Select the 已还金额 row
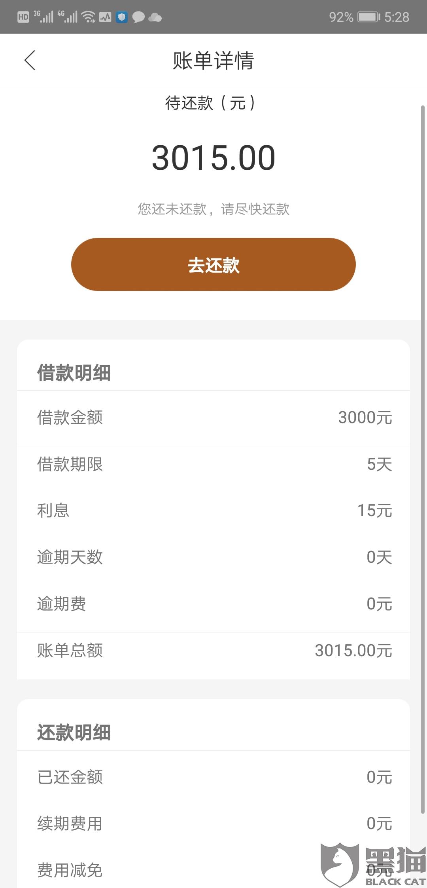This screenshot has height=888, width=427. (213, 777)
